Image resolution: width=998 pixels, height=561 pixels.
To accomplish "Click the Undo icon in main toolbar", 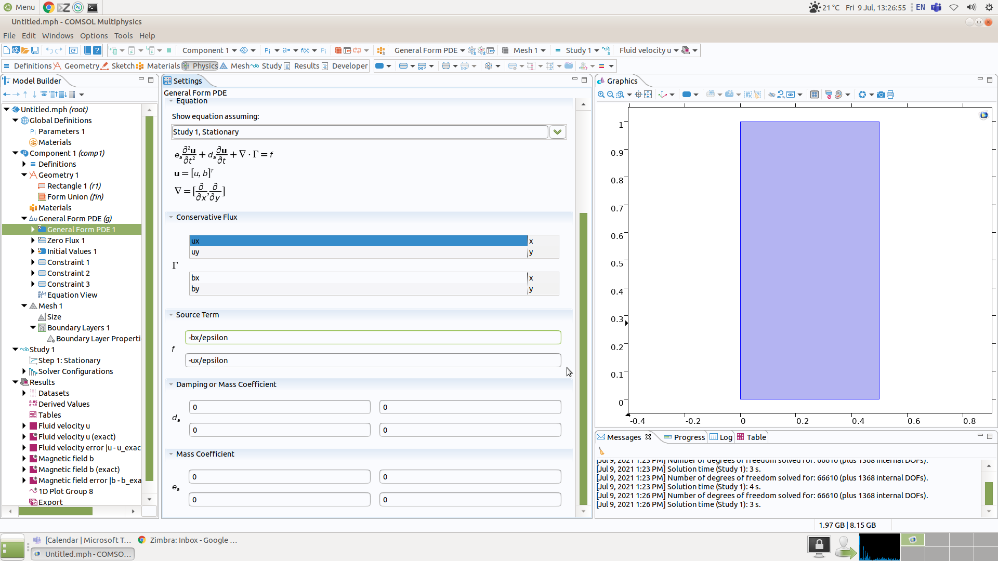I will tap(49, 50).
